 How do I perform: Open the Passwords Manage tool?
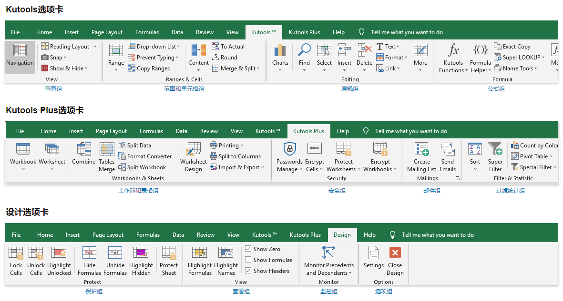(x=289, y=157)
